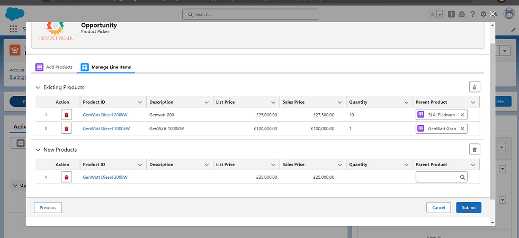This screenshot has height=238, width=519.
Task: Open GenWatt Diesel 1000kW product link
Action: click(106, 129)
